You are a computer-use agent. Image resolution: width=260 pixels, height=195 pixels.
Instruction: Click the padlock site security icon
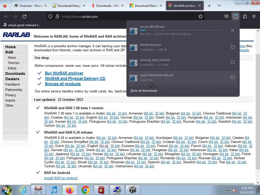(57, 17)
